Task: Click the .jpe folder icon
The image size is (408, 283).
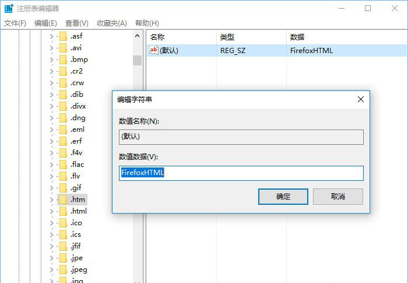Action: (x=63, y=258)
